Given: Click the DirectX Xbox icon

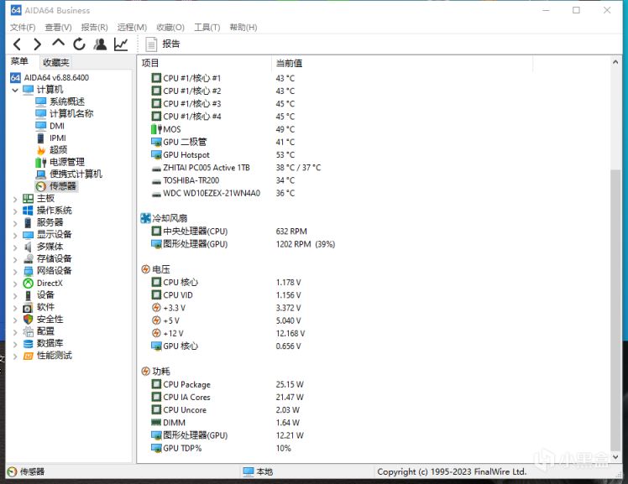Looking at the screenshot, I should (x=28, y=284).
